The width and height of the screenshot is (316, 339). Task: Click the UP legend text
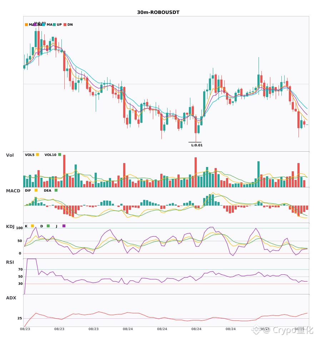[x=59, y=25]
